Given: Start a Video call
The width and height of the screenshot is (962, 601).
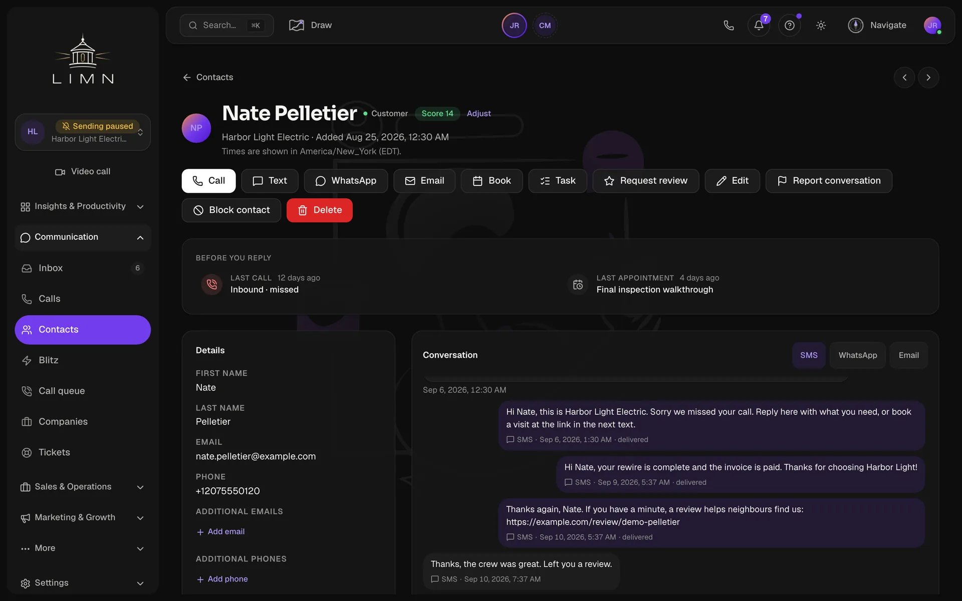Looking at the screenshot, I should (x=83, y=172).
